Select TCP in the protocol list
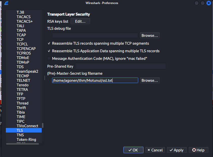Screen dimensions: 213x157 click(x=20, y=40)
